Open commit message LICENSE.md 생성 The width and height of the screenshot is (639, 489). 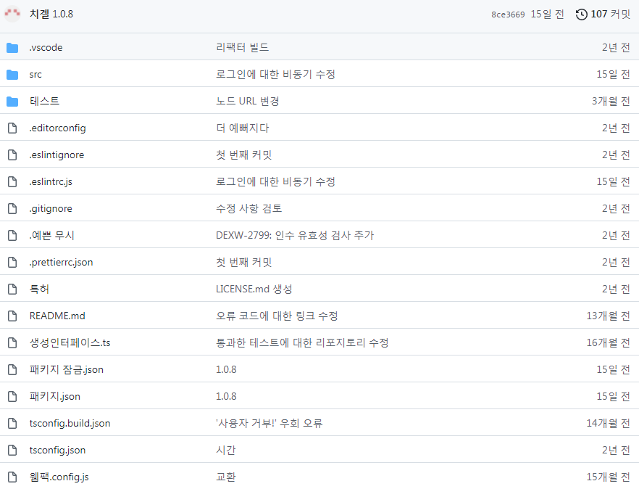[254, 289]
